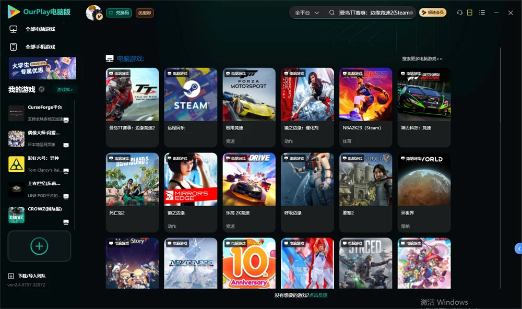This screenshot has width=522, height=309.
Task: Open the 呼吸边缘 game card
Action: [x=307, y=193]
